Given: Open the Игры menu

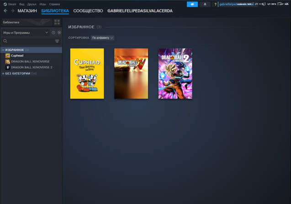Looking at the screenshot, I should (x=42, y=4).
